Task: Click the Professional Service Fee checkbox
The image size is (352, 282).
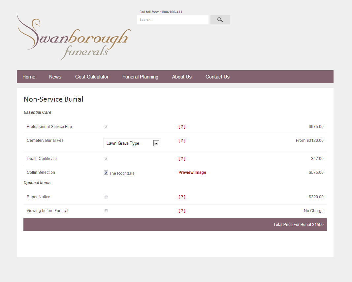Action: pyautogui.click(x=106, y=127)
